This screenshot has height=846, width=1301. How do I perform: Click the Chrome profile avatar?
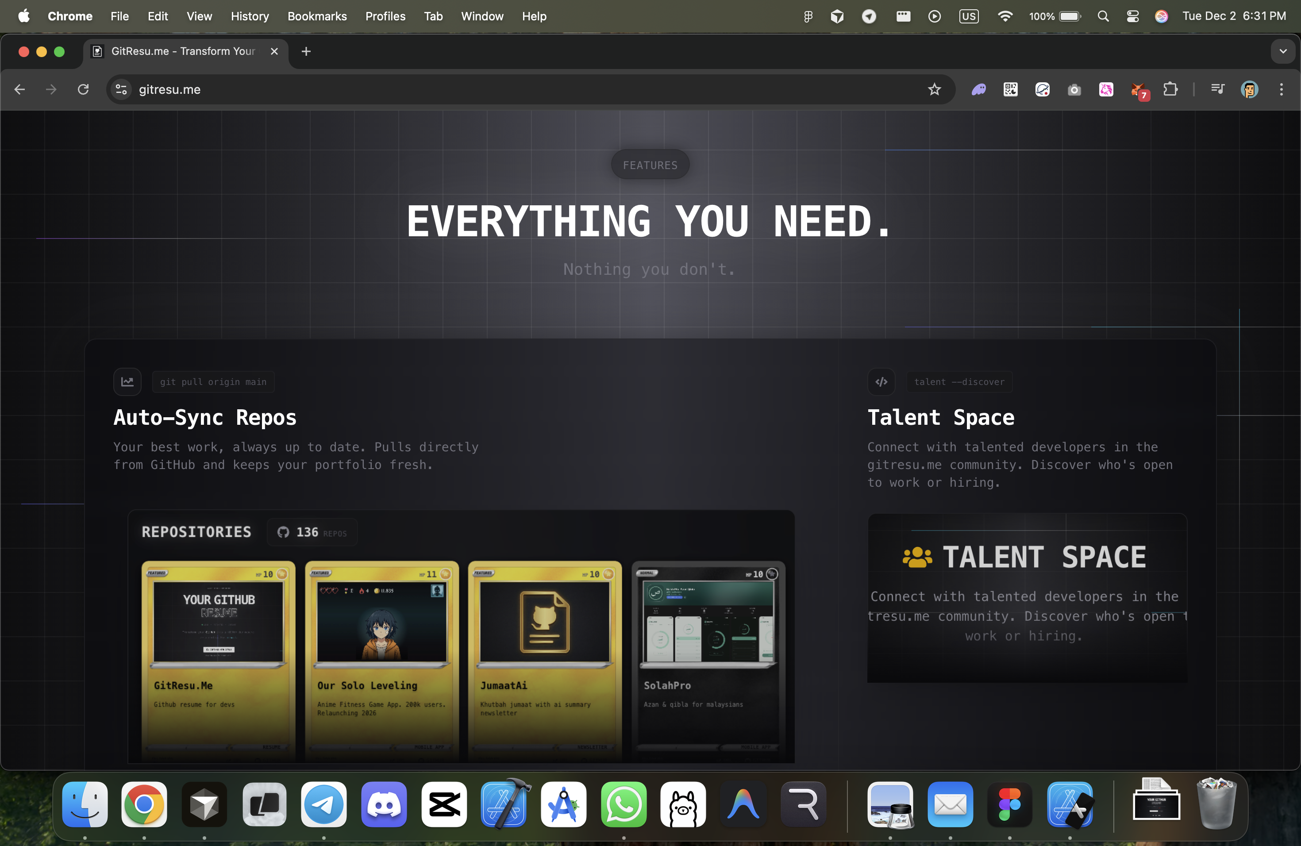(1250, 90)
